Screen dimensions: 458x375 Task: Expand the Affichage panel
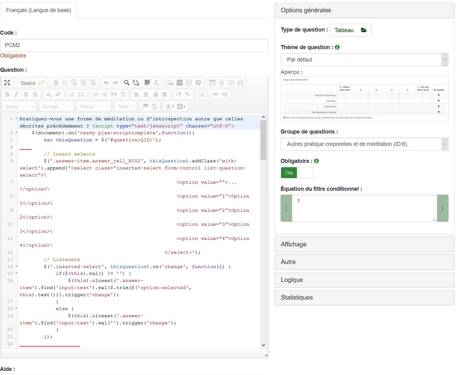pos(364,244)
